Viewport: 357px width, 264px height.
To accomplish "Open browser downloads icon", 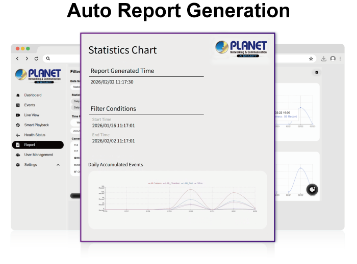I will tap(324, 58).
